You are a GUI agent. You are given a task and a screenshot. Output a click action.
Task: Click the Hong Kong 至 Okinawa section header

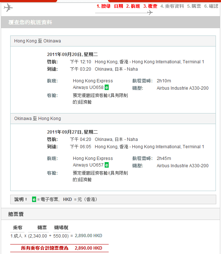pyautogui.click(x=38, y=41)
